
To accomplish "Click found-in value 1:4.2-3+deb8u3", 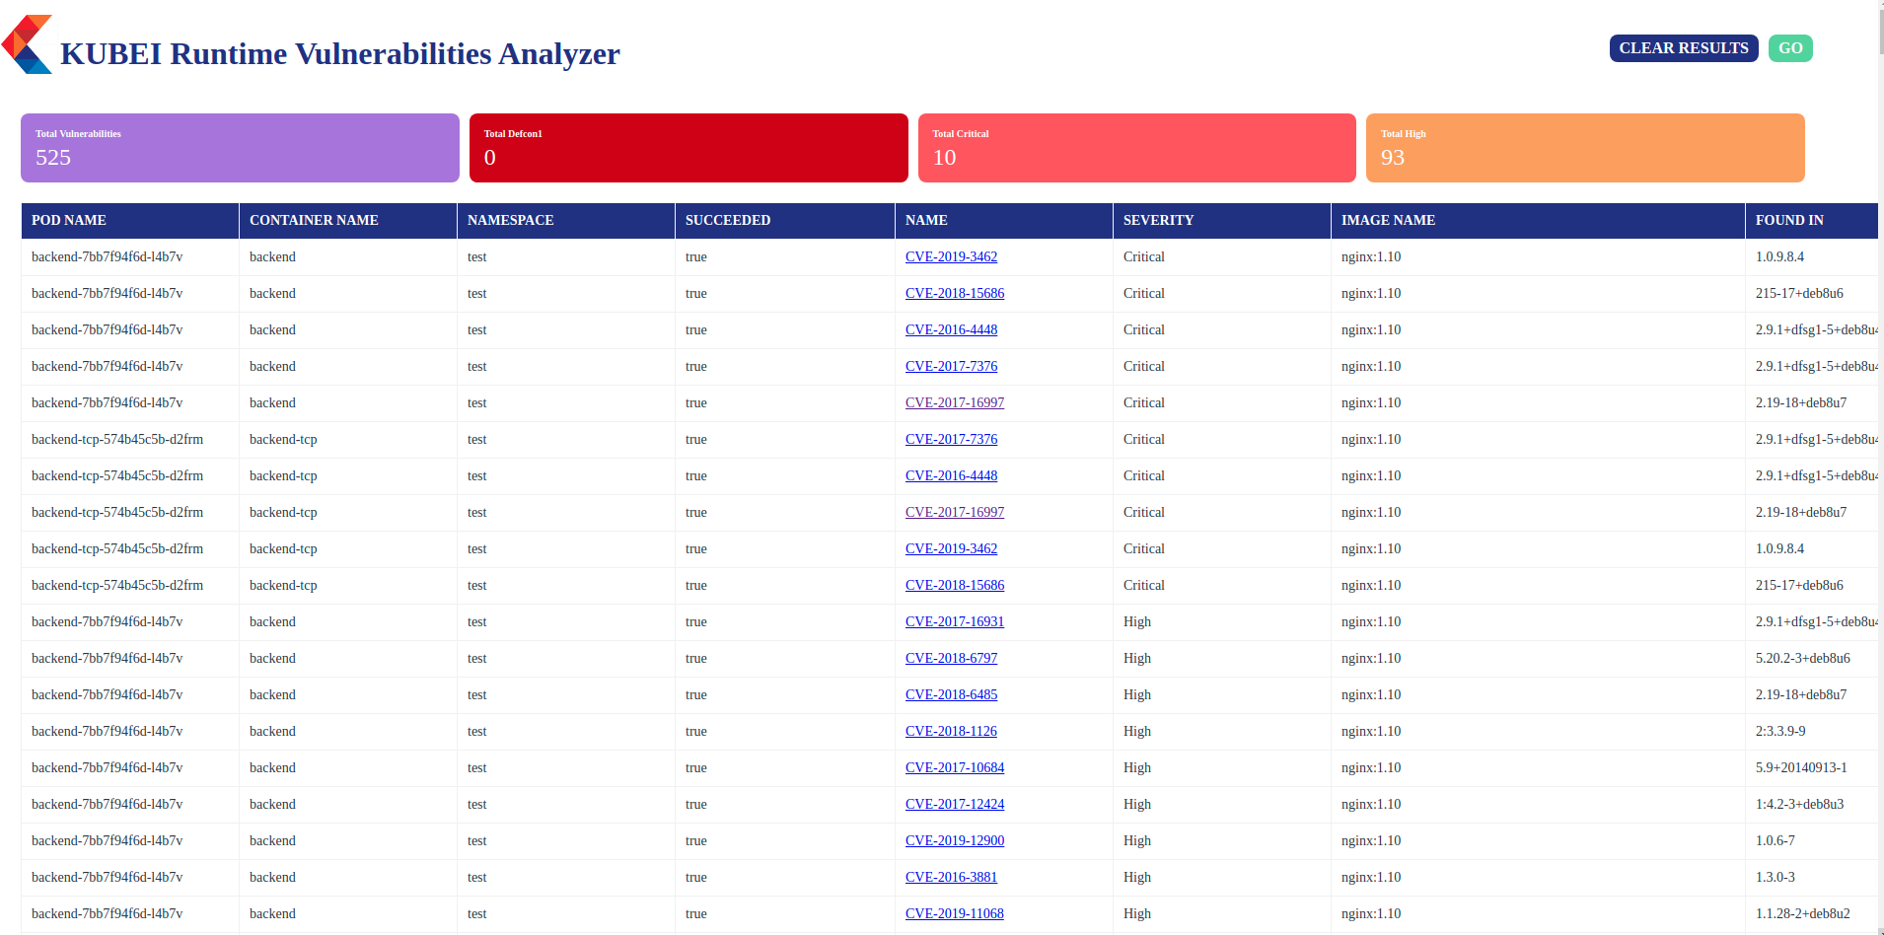I will [1799, 804].
